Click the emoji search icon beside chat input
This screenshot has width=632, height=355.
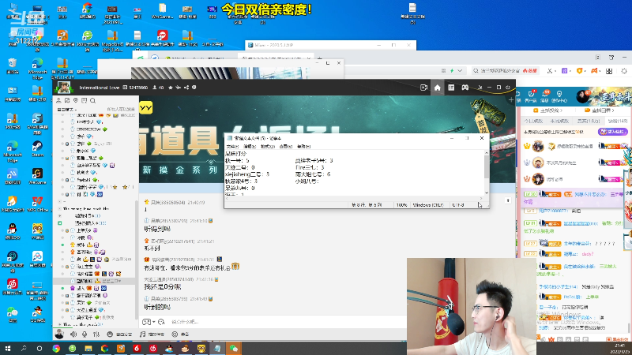(x=162, y=322)
